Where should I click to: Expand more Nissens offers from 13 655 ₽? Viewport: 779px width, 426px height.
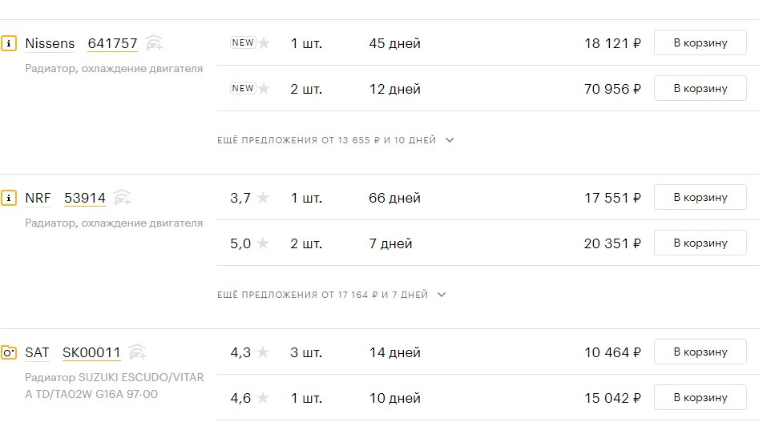tap(336, 140)
